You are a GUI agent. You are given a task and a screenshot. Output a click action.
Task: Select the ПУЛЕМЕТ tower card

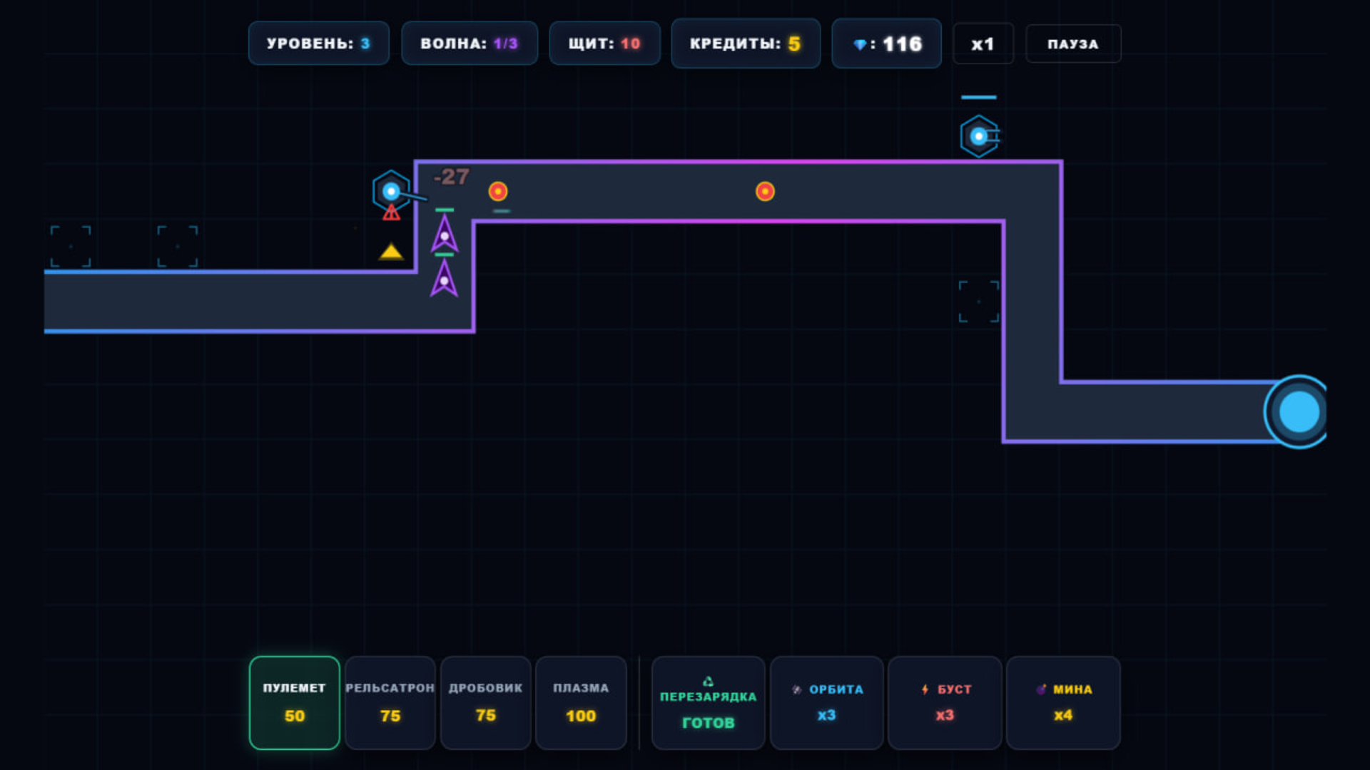pos(294,702)
